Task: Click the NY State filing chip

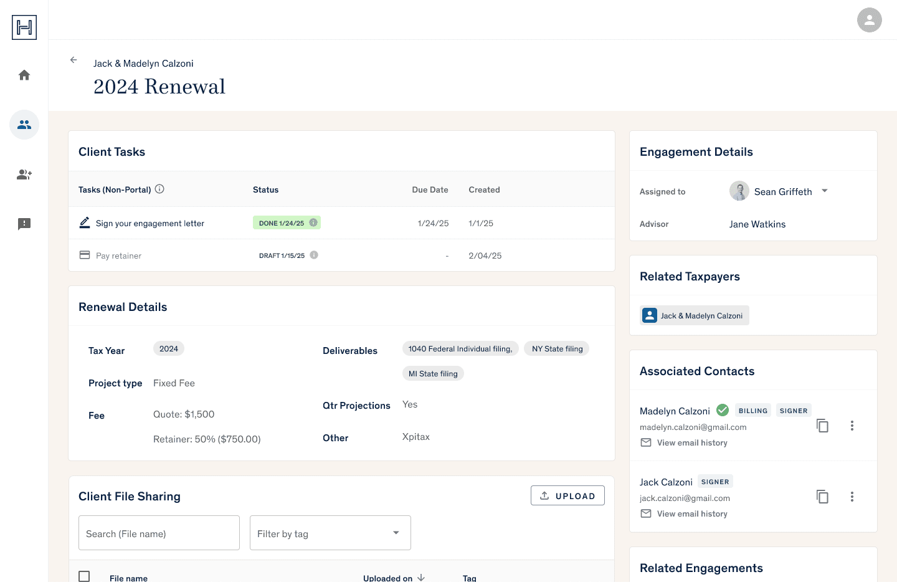Action: point(557,348)
